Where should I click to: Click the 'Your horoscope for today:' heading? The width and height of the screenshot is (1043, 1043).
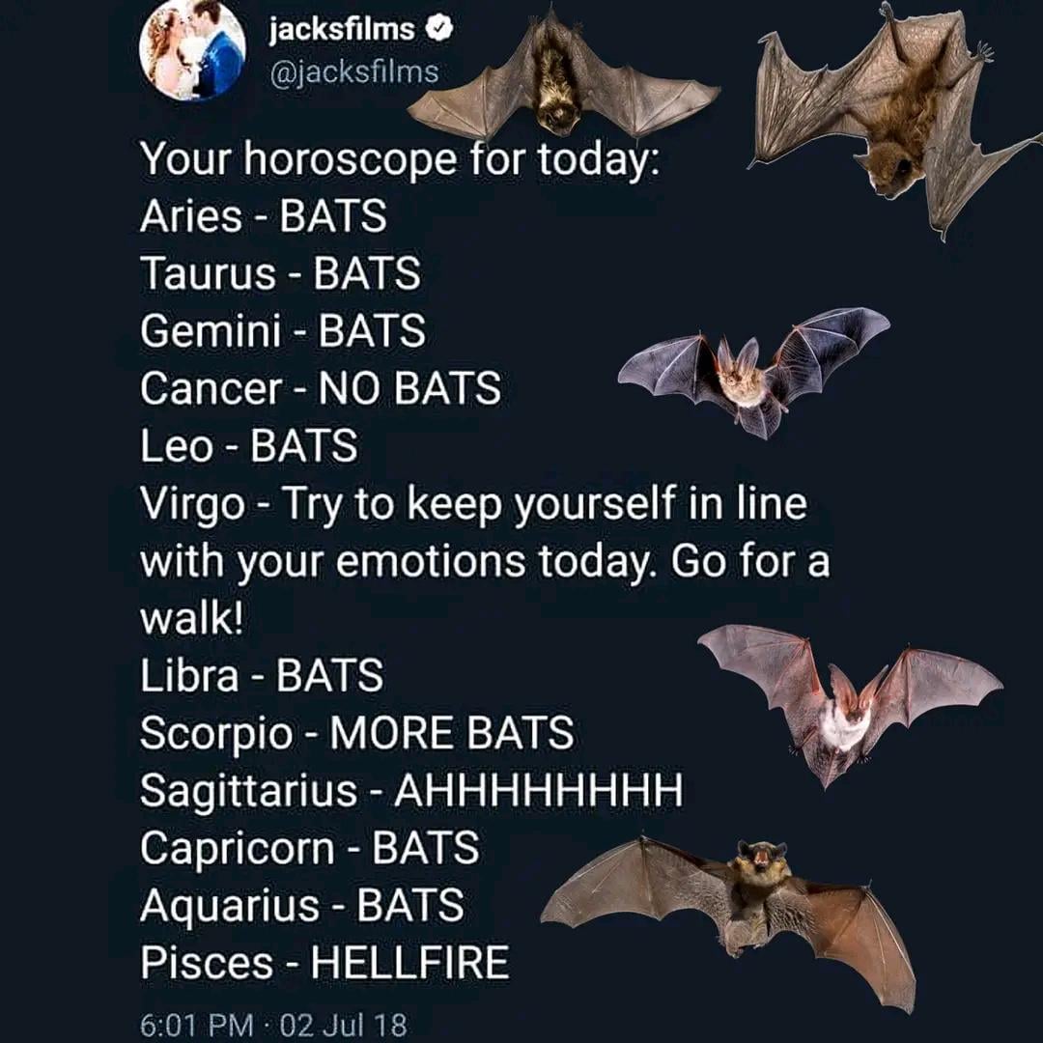399,158
